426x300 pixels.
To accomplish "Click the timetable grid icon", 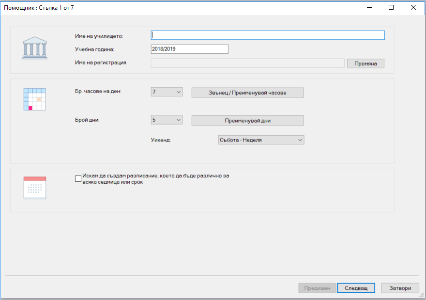I will coord(35,99).
